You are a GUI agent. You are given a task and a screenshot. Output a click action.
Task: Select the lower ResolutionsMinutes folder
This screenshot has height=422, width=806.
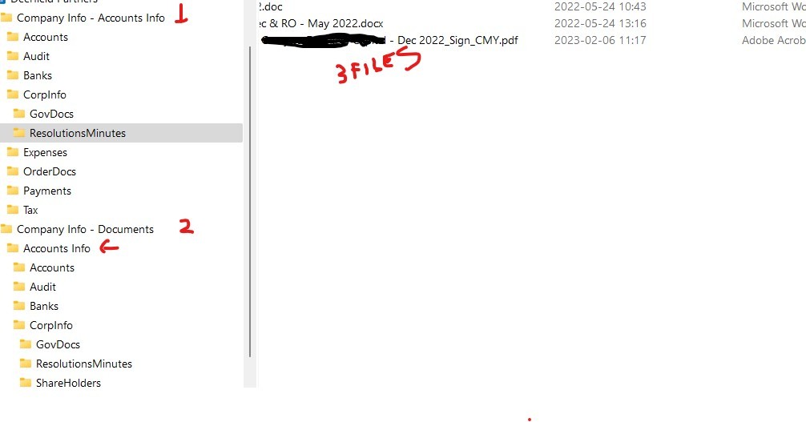(x=84, y=364)
